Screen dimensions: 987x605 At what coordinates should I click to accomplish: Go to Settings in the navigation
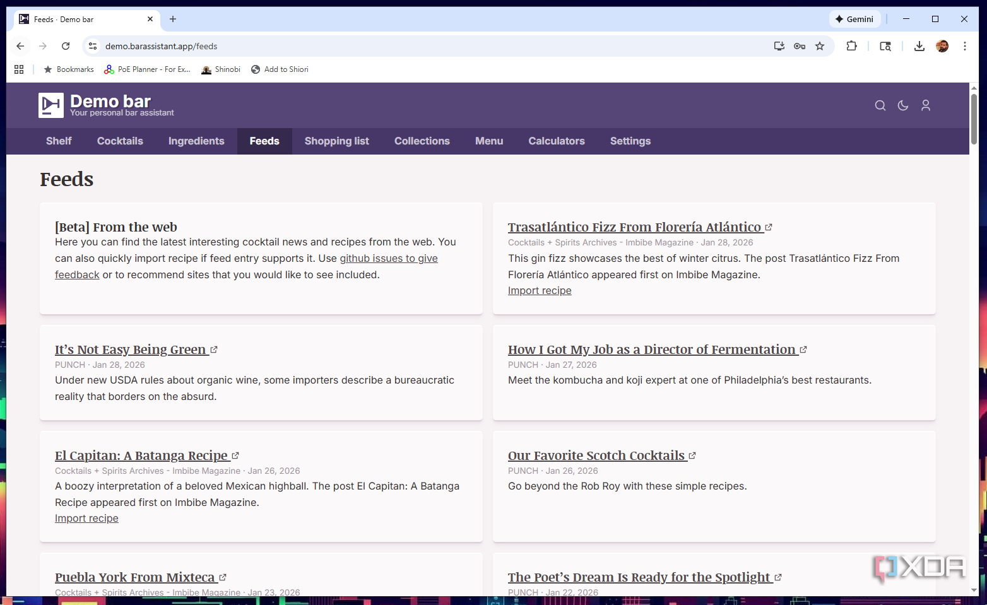pyautogui.click(x=630, y=141)
